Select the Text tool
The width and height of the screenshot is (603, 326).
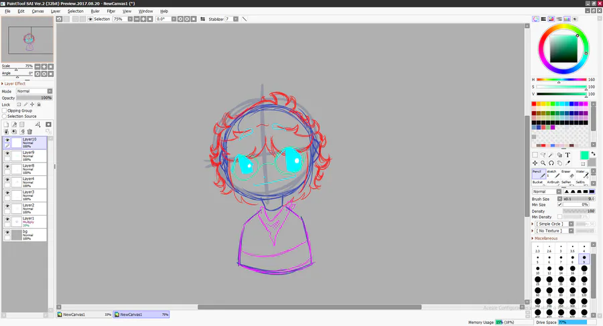tap(567, 155)
